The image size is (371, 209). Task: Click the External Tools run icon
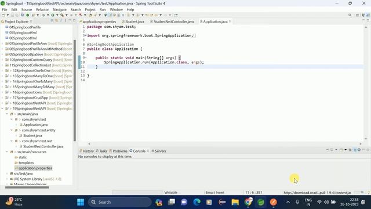tap(62, 15)
